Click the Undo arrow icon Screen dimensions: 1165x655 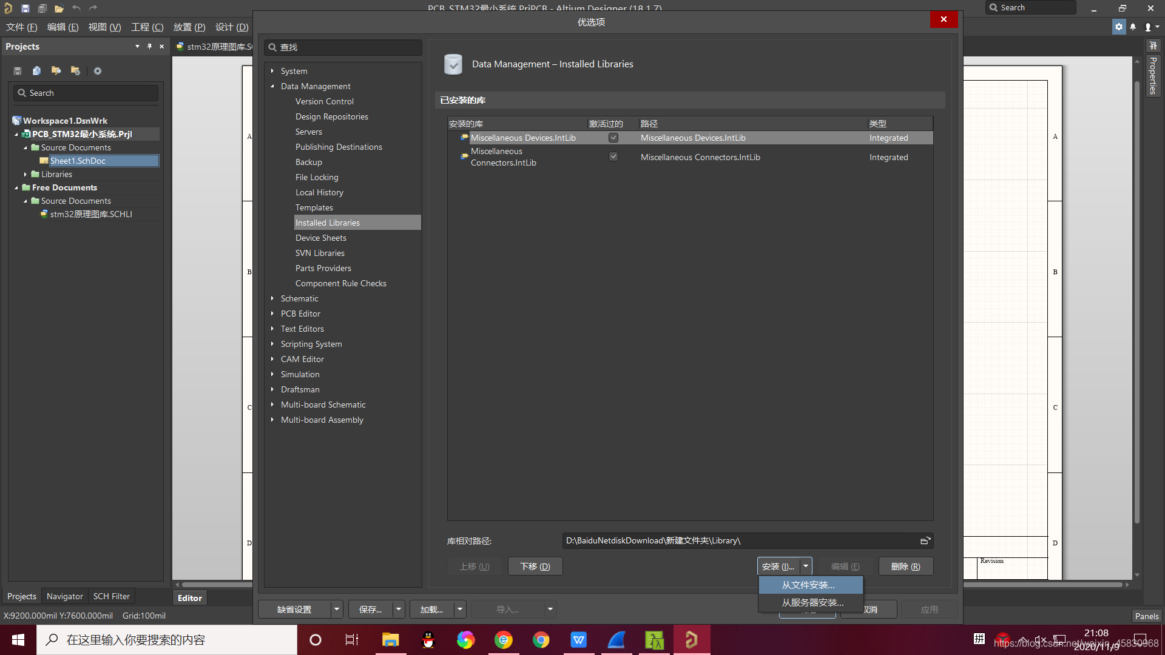[x=76, y=8]
